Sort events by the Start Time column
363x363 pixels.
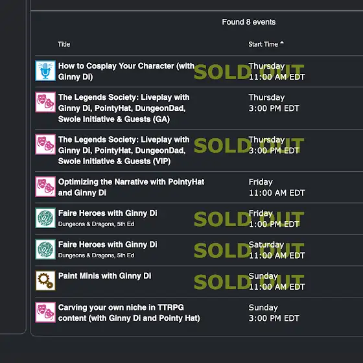pos(263,44)
